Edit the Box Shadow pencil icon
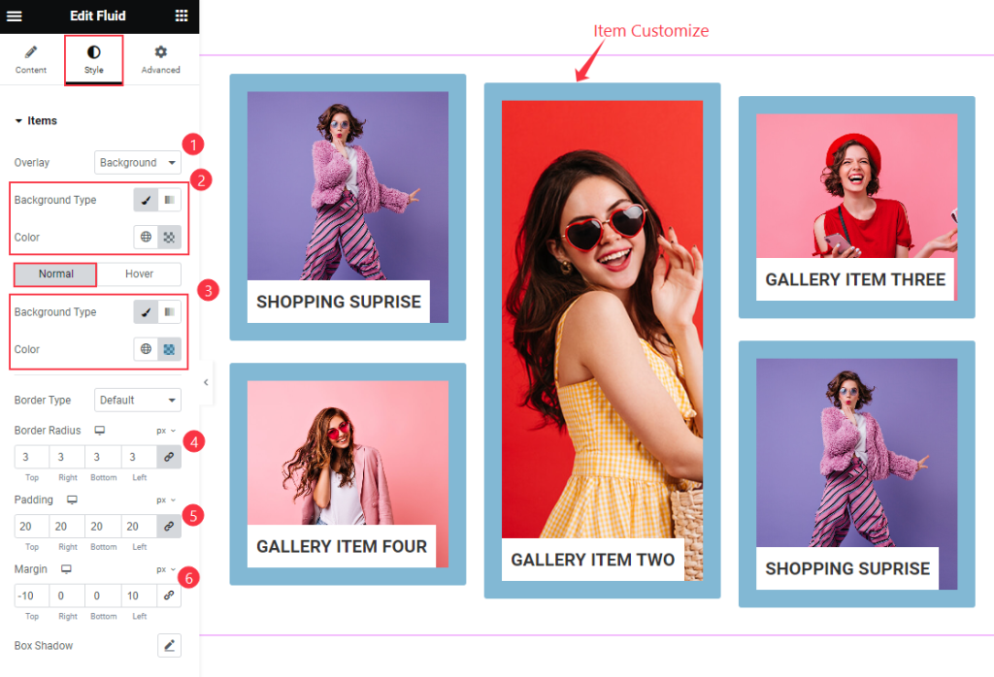The height and width of the screenshot is (677, 994). (x=169, y=645)
